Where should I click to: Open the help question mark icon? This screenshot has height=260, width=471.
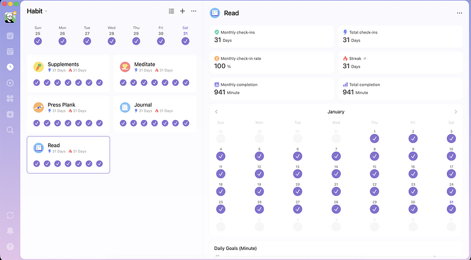tap(10, 246)
